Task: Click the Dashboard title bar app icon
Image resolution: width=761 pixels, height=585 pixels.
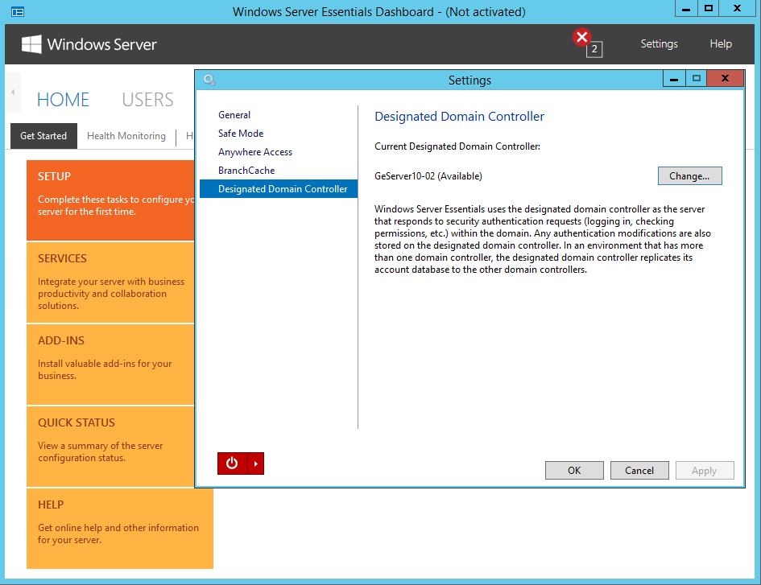Action: [x=18, y=11]
